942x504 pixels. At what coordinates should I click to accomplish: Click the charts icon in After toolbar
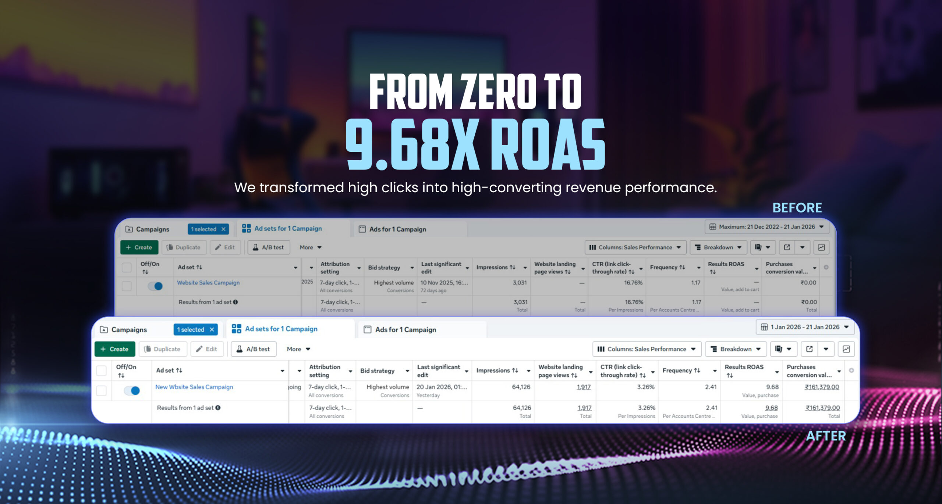(846, 349)
